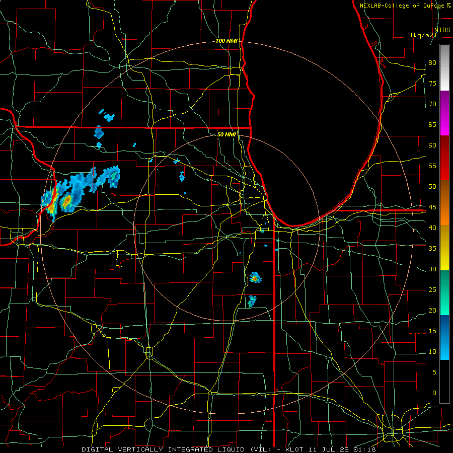
Task: Click the isolated orange-core storm cell inside the 50 NMI ring
Action: tap(255, 278)
